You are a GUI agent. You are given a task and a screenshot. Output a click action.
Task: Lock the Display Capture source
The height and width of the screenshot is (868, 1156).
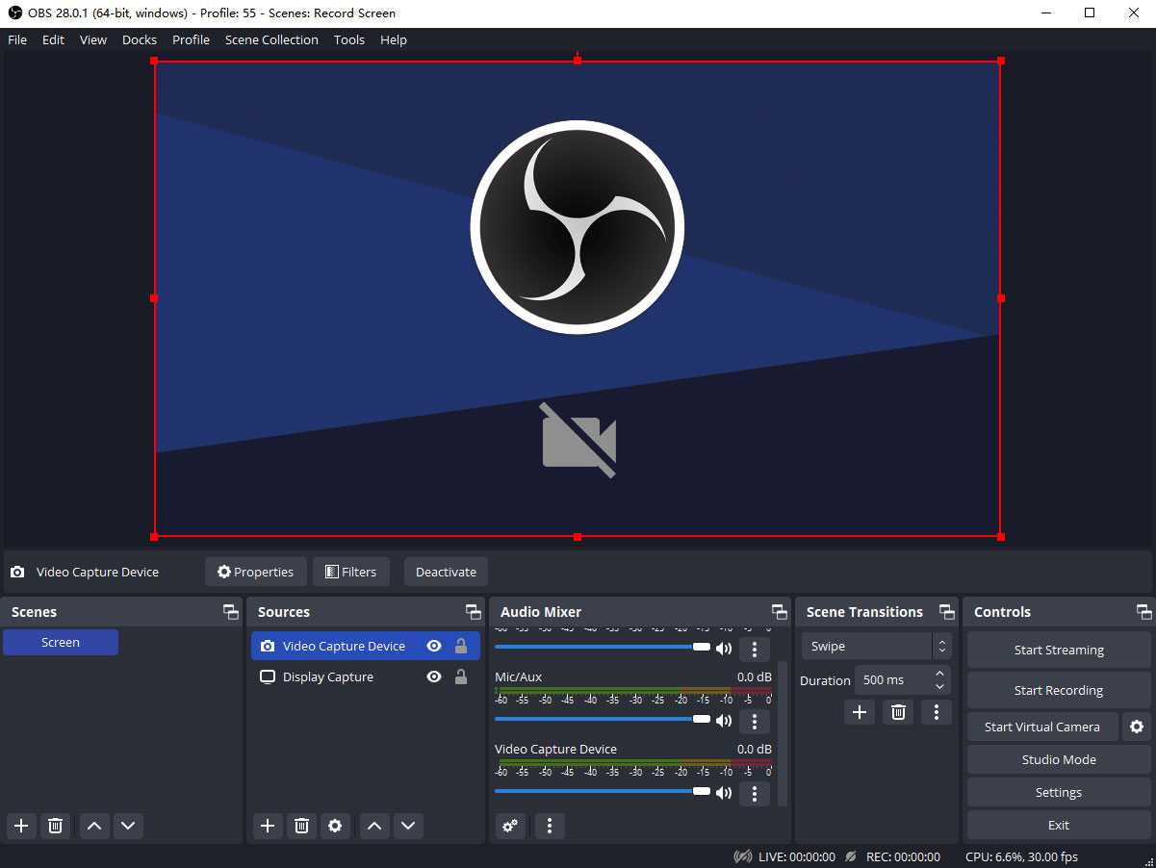[x=461, y=677]
